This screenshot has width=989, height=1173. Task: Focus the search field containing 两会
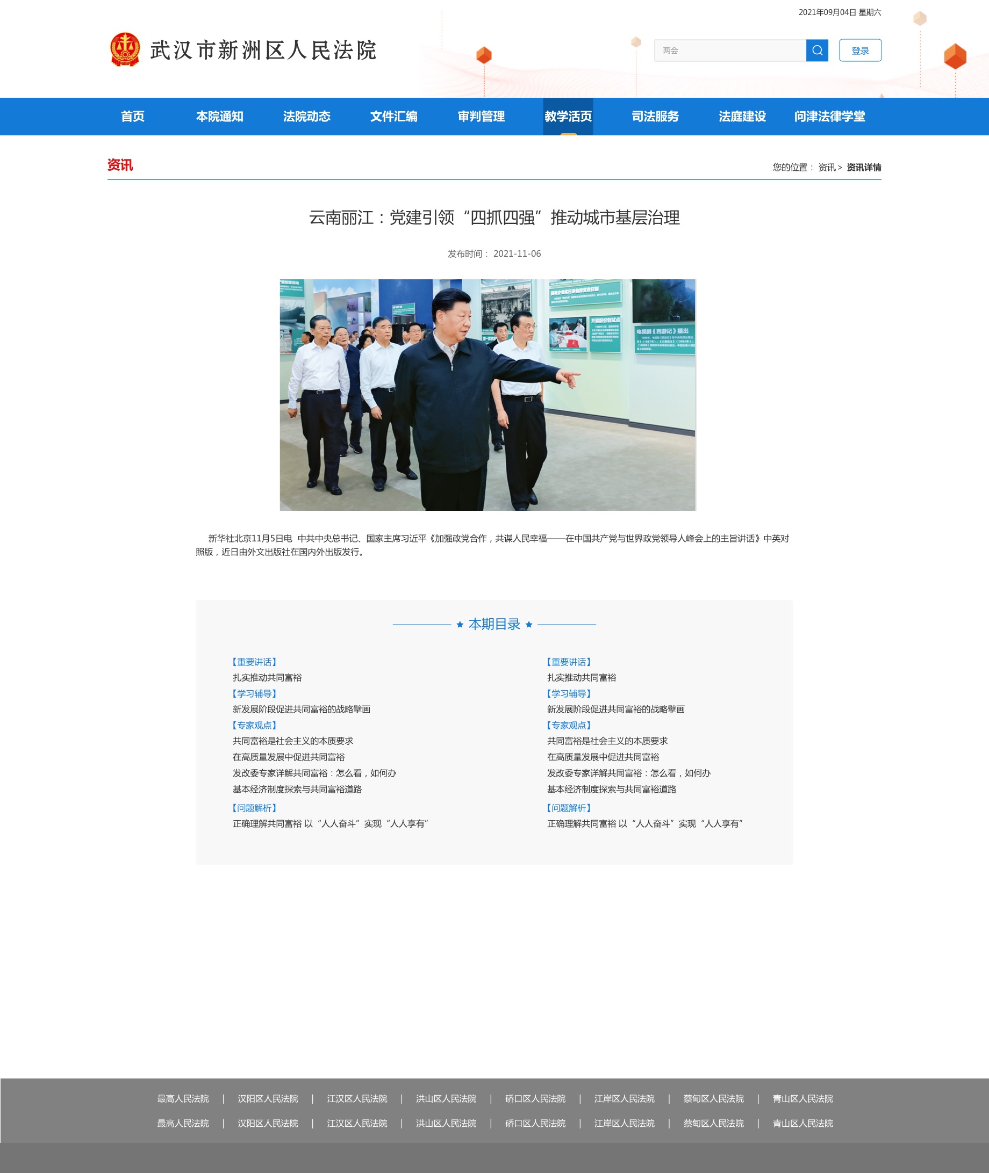coord(730,50)
